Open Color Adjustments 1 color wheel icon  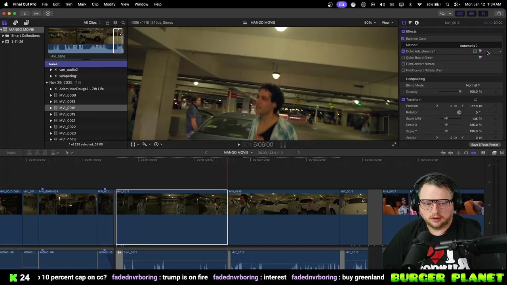[x=480, y=51]
